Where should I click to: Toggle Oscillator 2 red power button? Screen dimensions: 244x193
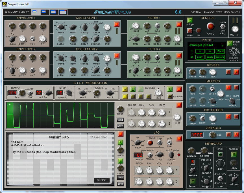pos(117,55)
